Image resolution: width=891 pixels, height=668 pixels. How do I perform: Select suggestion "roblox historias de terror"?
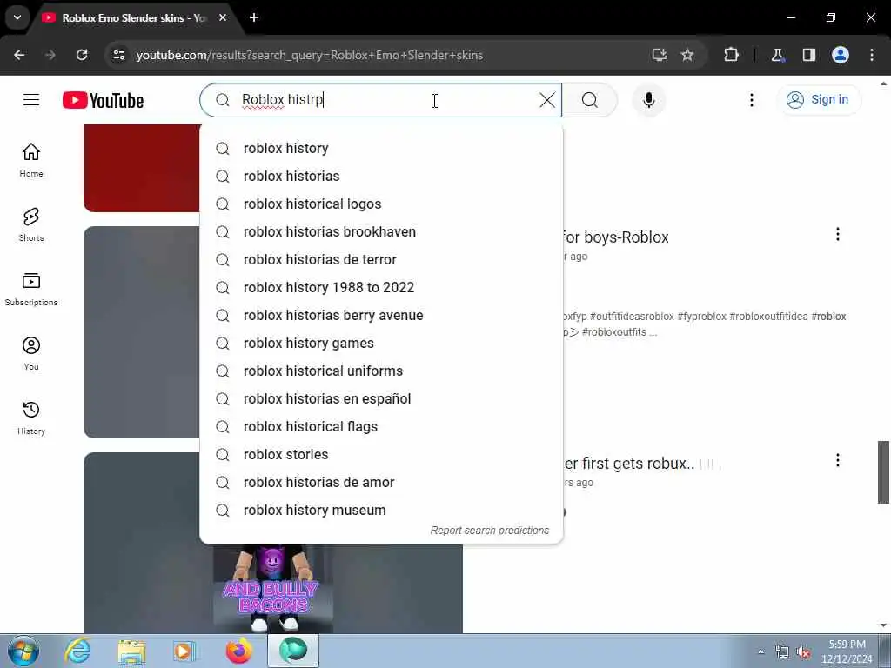click(381, 259)
